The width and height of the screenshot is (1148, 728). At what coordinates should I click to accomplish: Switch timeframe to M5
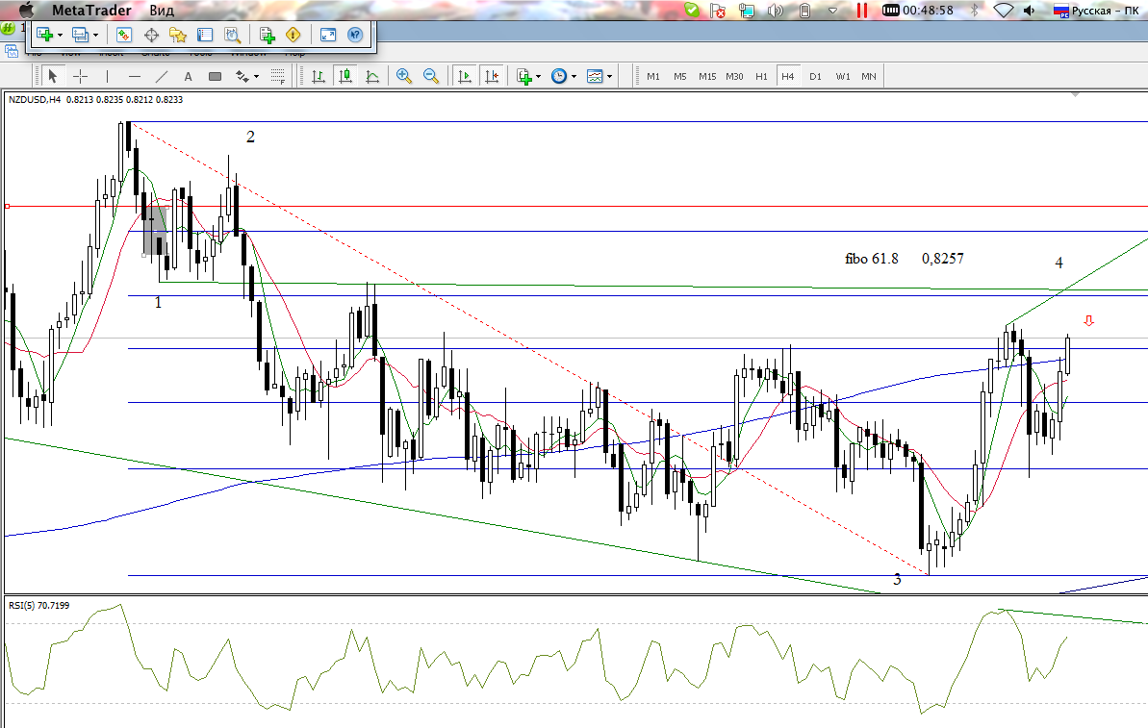pyautogui.click(x=680, y=76)
